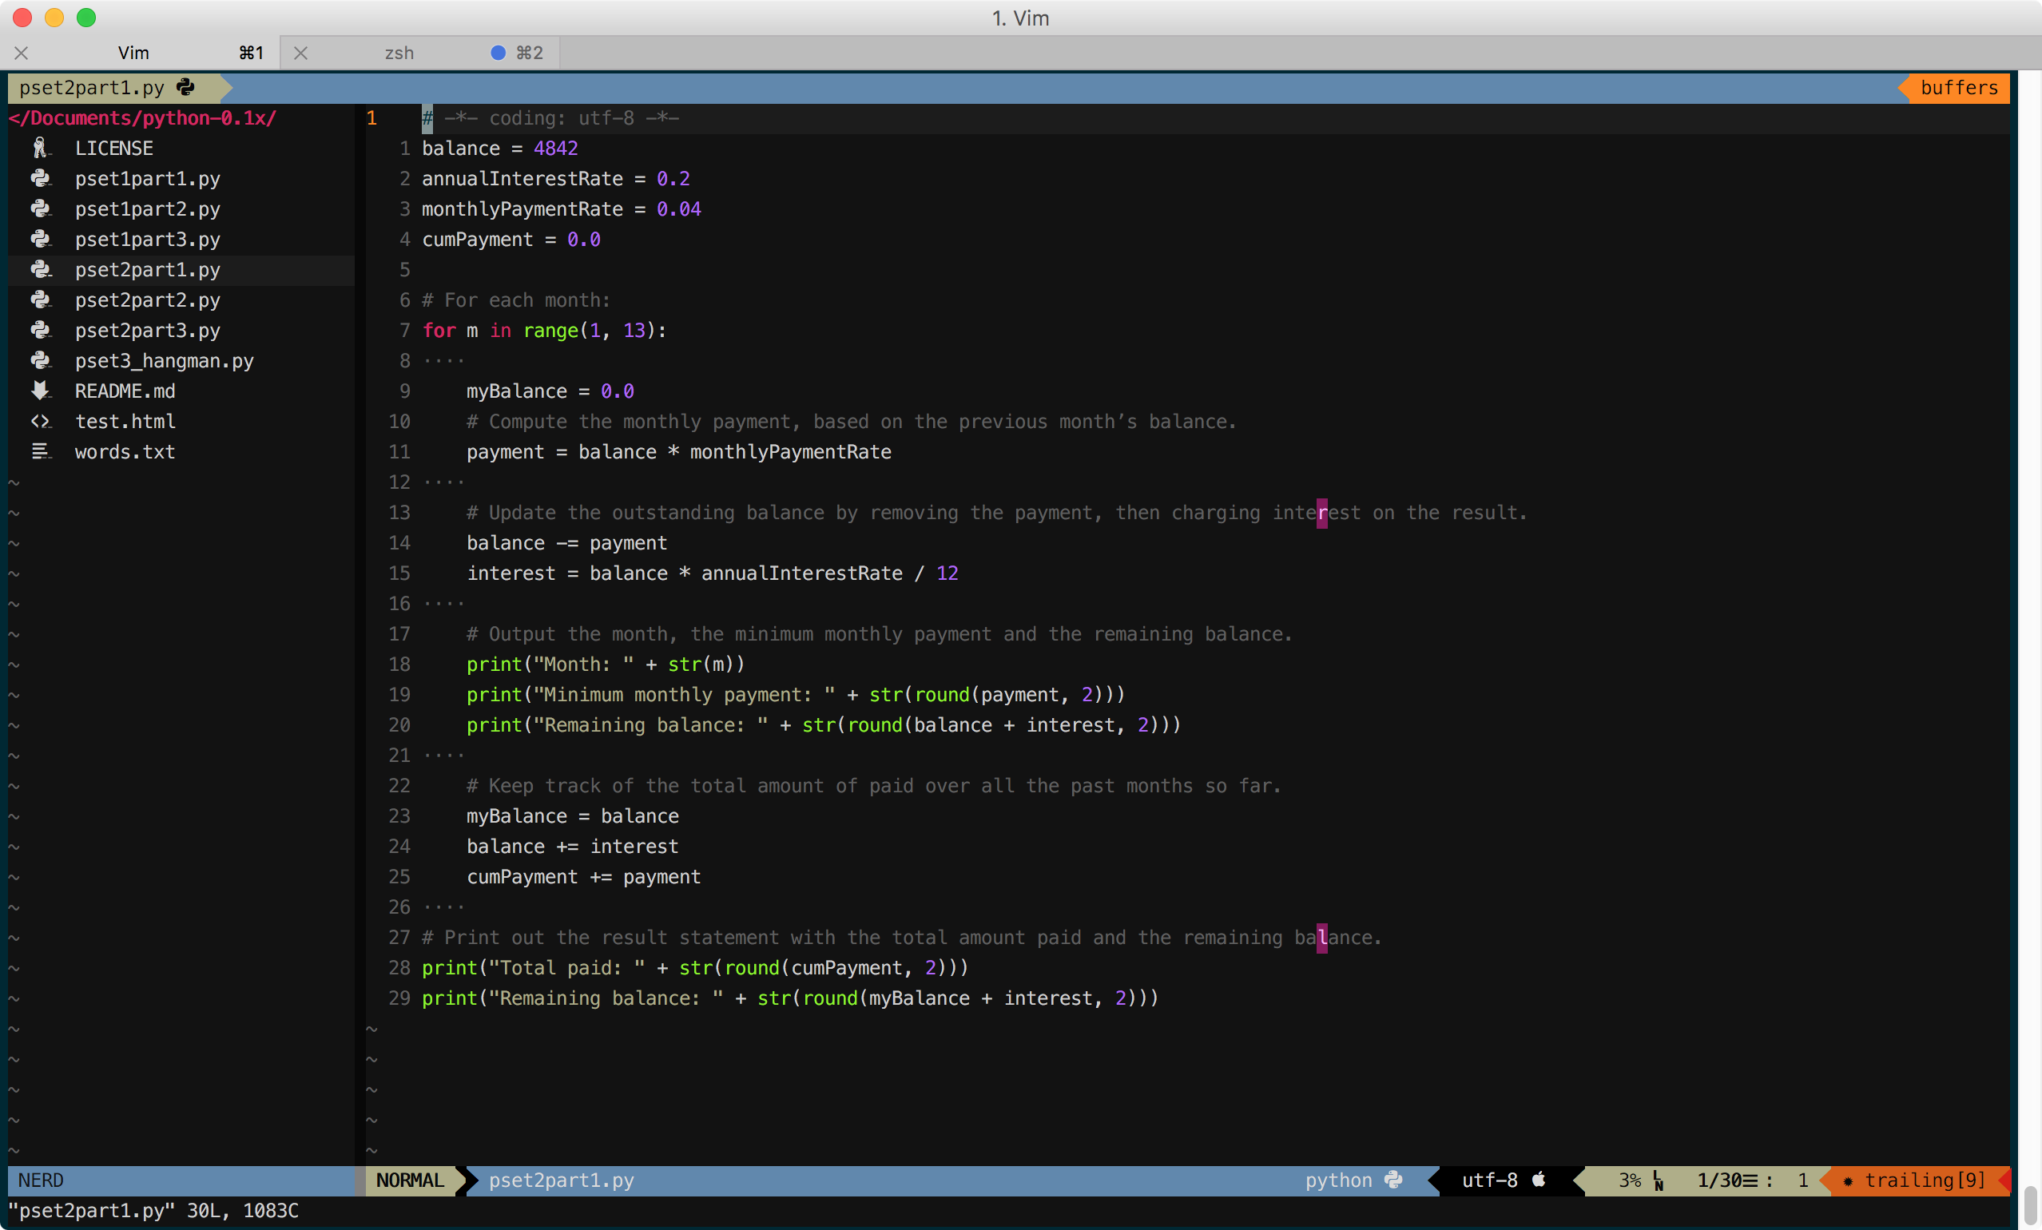Open pset1part3.py from the NERDTree sidebar
The height and width of the screenshot is (1230, 2042).
tap(148, 240)
